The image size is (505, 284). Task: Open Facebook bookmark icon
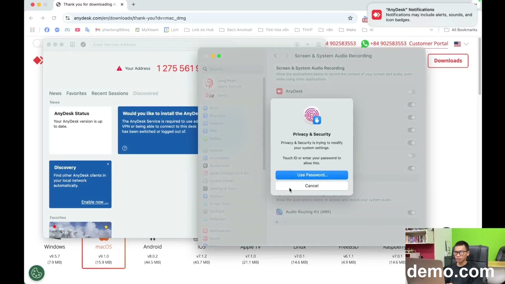[x=47, y=30]
